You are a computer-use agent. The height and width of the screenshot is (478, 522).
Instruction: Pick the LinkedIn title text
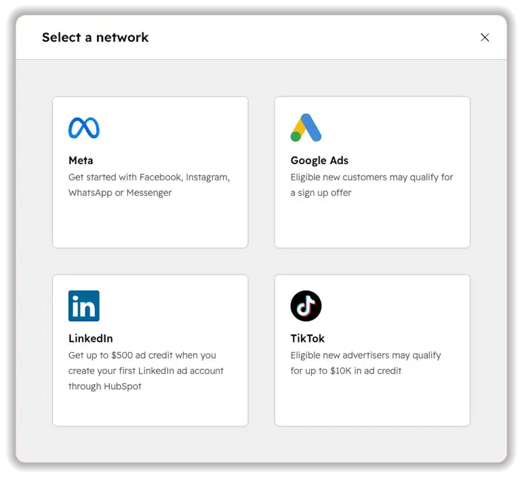coord(91,338)
